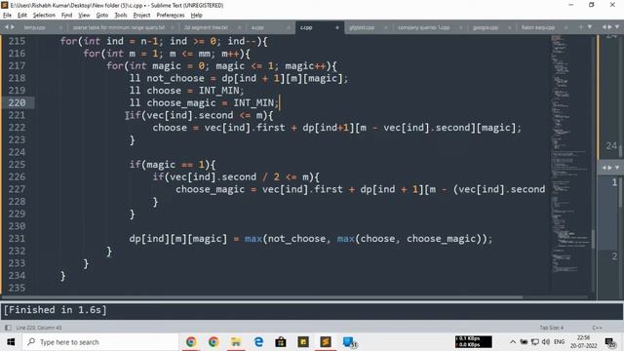
Task: Click the first max call on line 231
Action: tap(253, 239)
